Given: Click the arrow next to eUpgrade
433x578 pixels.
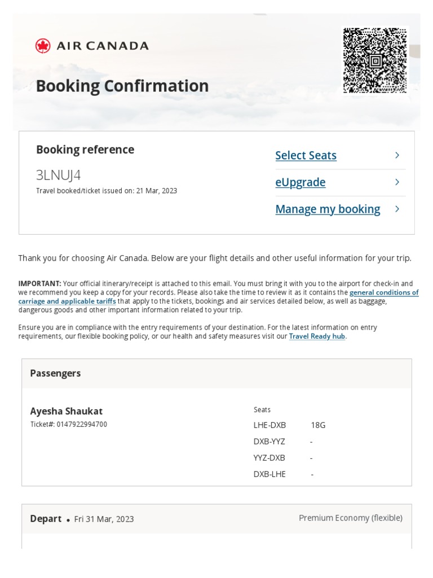Looking at the screenshot, I should point(397,182).
